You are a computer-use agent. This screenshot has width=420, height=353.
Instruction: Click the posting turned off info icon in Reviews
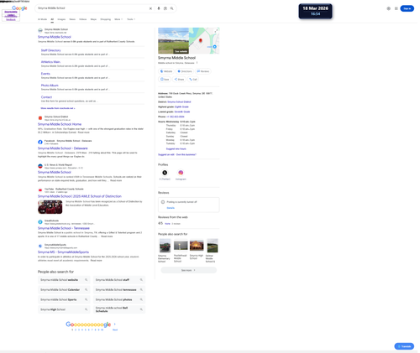[x=163, y=202]
